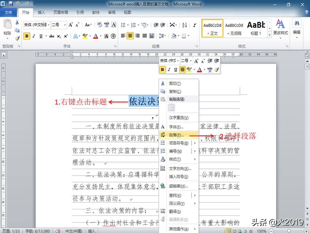Expand the 样式 submenu in context menu
Screen dimensions: 310x233
click(x=174, y=159)
